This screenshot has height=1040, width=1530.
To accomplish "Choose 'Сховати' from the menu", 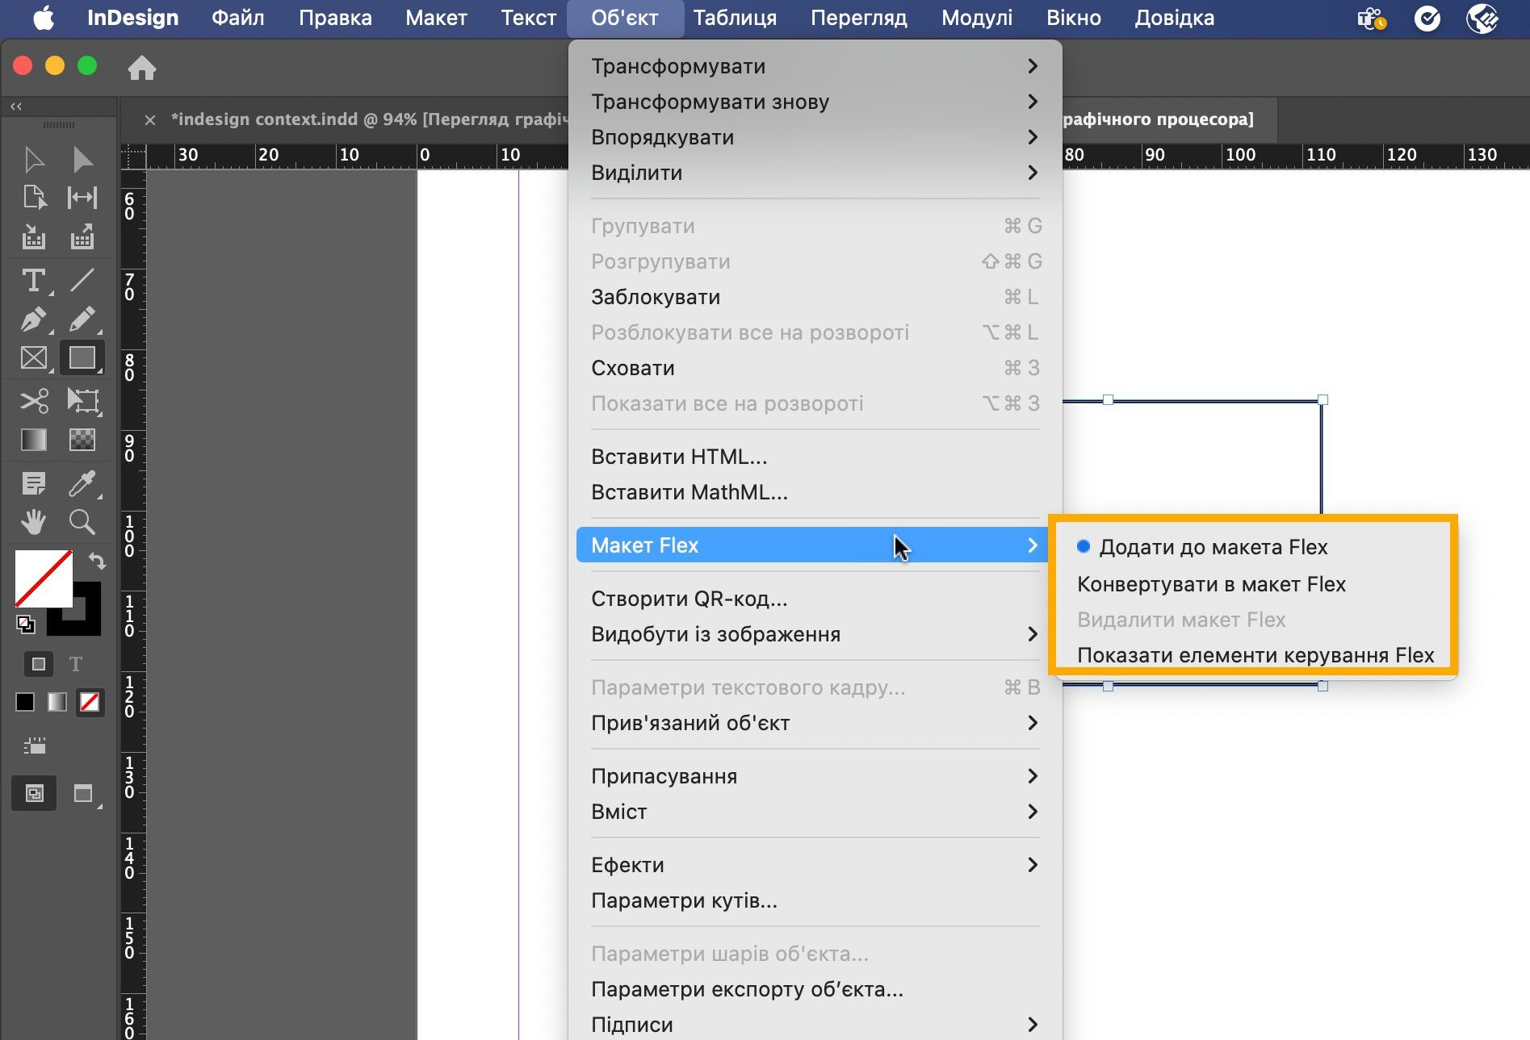I will (x=815, y=368).
